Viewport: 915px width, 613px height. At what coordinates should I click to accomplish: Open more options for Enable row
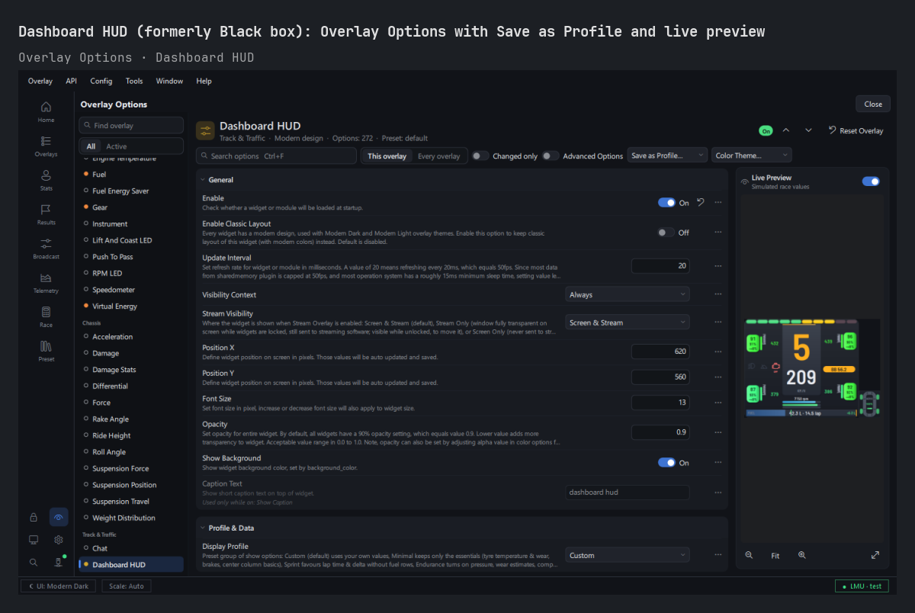[x=718, y=202]
